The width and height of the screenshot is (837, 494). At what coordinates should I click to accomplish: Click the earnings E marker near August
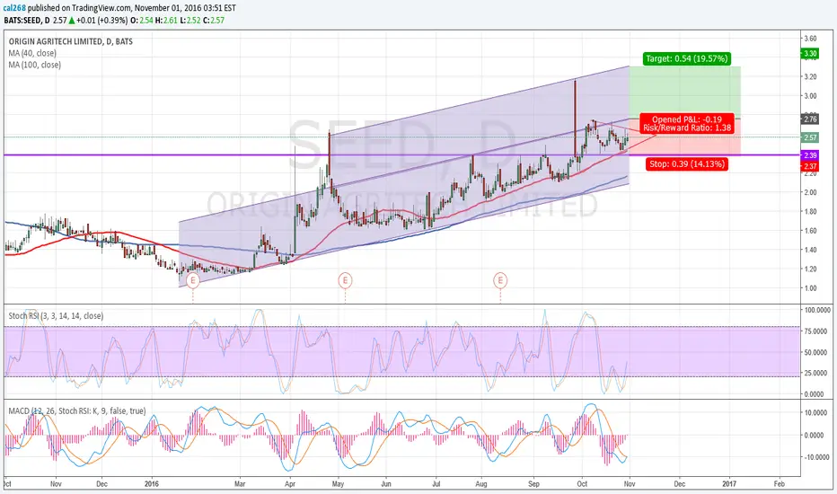click(500, 280)
